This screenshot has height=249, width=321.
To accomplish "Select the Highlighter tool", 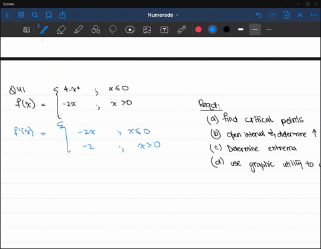I will tap(78, 29).
